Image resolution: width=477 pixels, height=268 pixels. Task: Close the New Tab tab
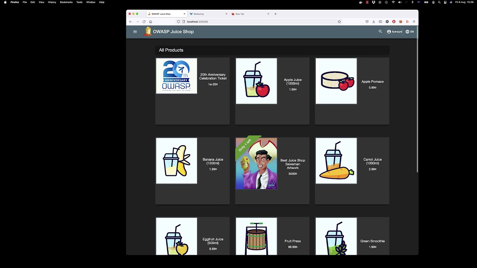coord(268,14)
